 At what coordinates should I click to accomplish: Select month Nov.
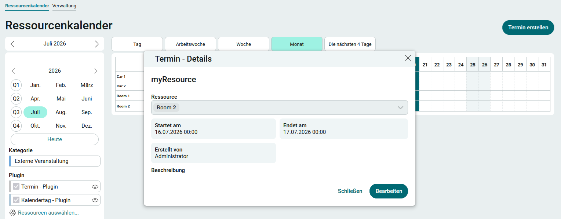[x=61, y=126]
